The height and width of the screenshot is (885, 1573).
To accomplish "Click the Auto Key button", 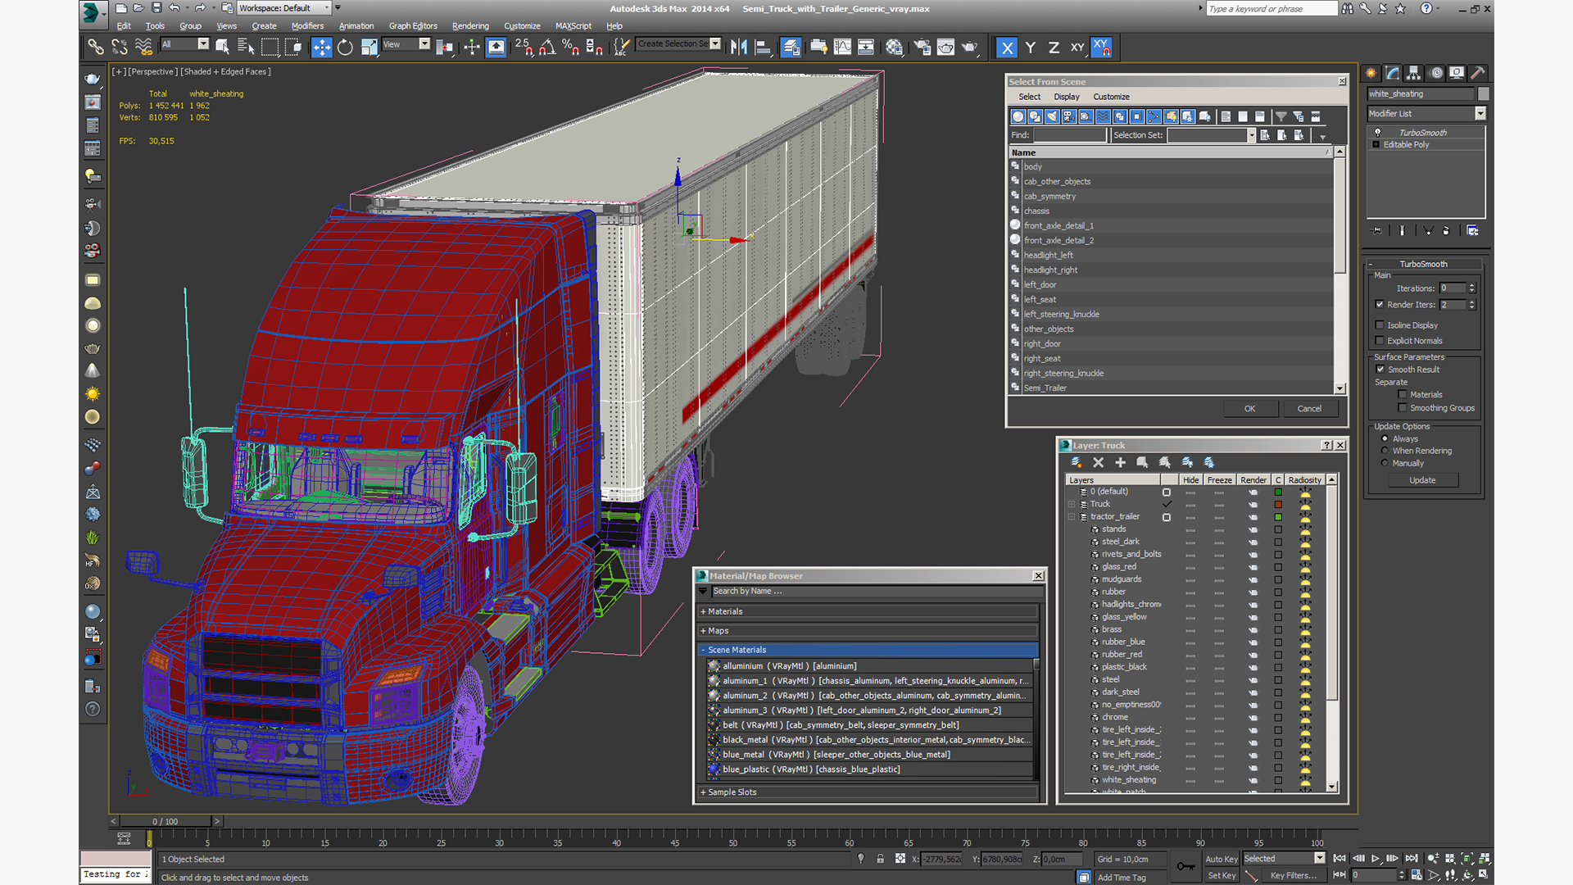I will [1222, 860].
